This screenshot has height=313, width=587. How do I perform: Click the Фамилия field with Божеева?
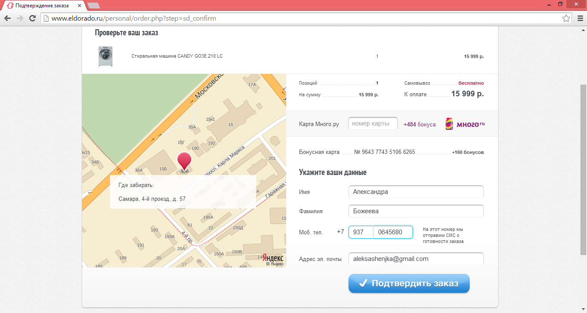(x=416, y=211)
